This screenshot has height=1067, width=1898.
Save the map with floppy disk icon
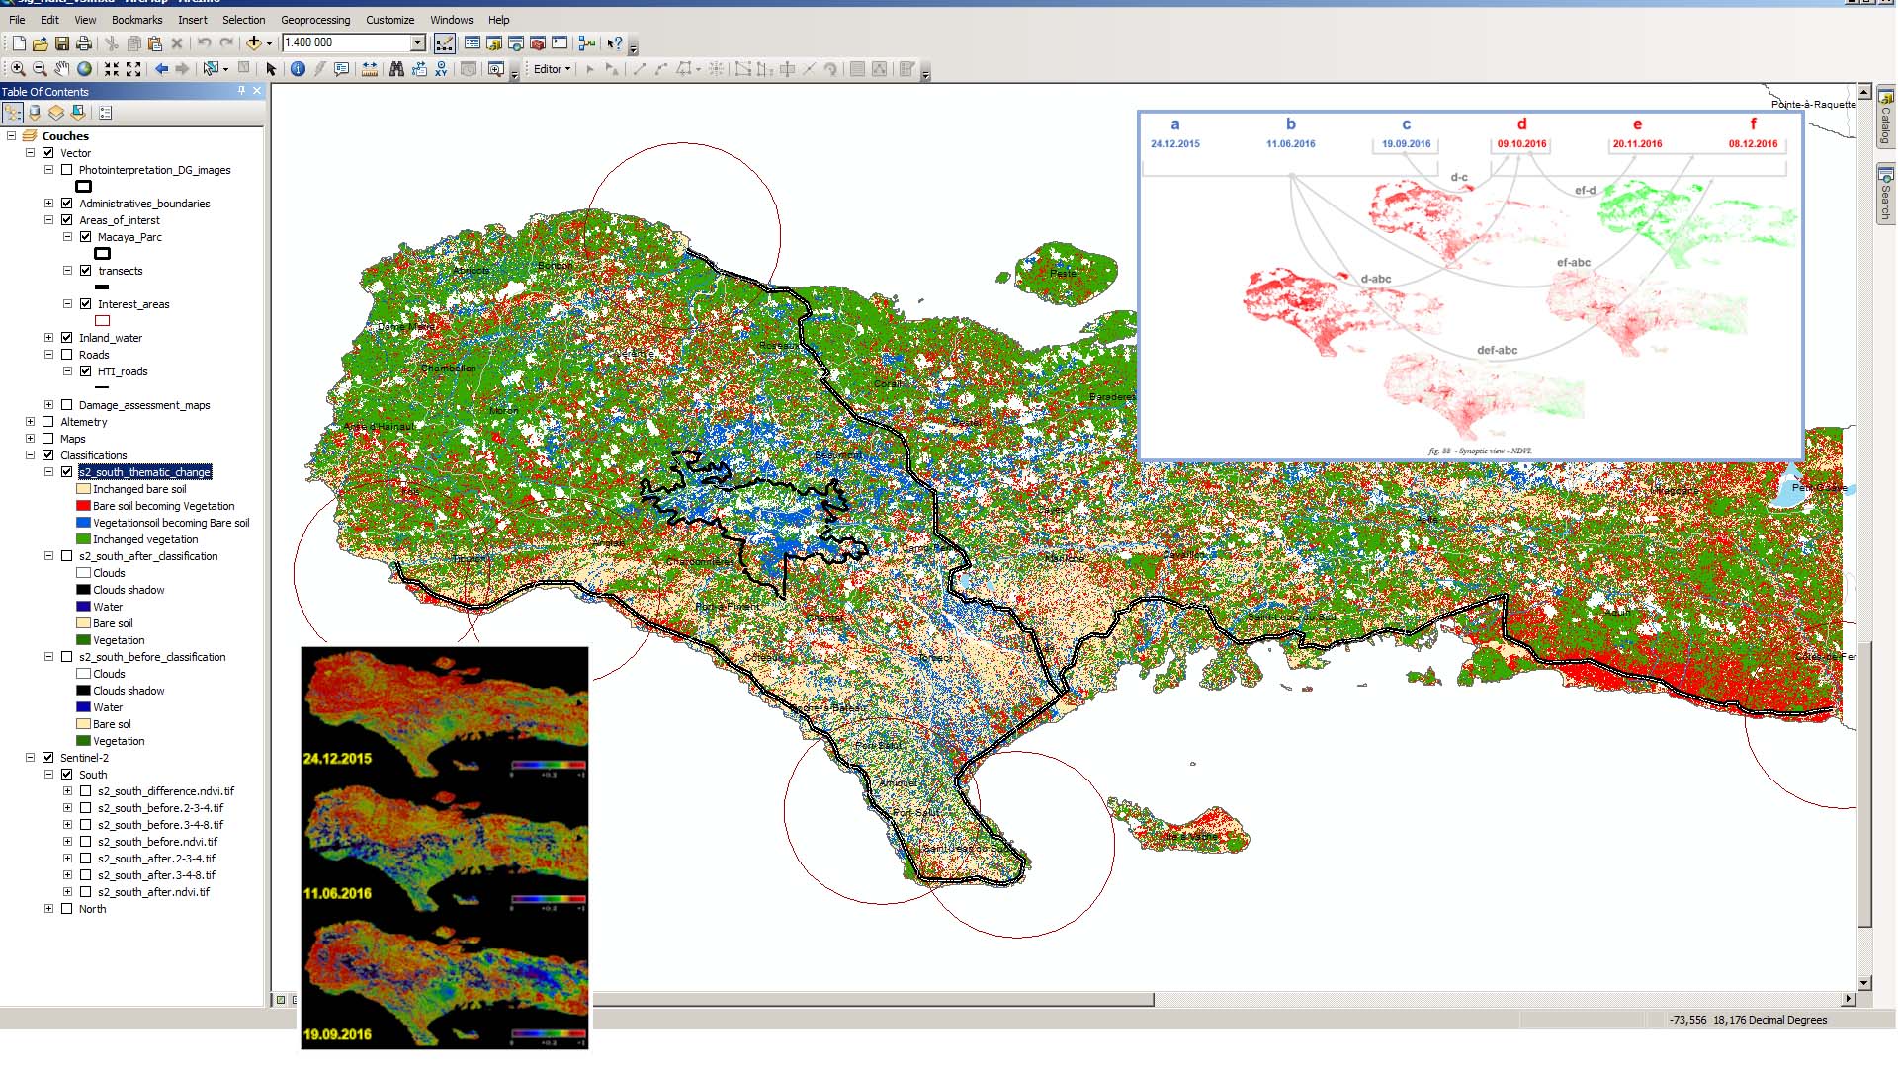pos(62,43)
